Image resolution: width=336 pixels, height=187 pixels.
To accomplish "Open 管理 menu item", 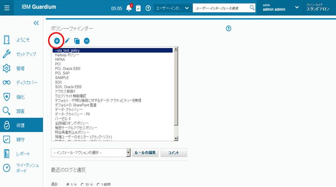I will point(21,68).
